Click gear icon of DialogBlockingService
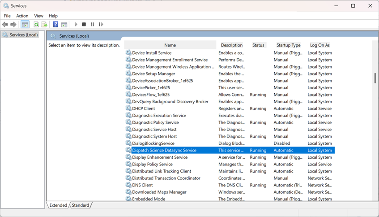 pyautogui.click(x=128, y=143)
